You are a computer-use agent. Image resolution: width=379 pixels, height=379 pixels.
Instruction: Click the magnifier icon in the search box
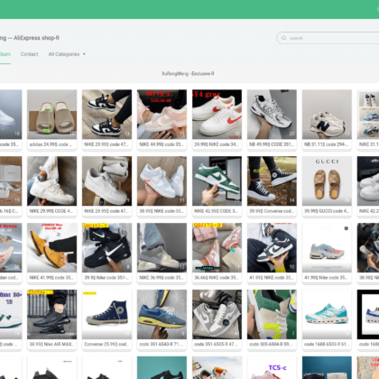coord(283,38)
